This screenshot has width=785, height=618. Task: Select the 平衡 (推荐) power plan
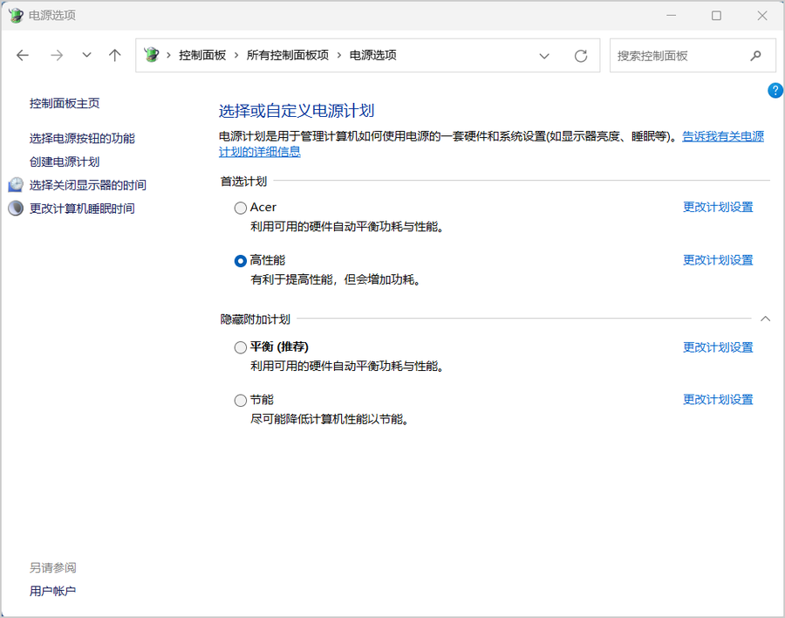(x=241, y=347)
